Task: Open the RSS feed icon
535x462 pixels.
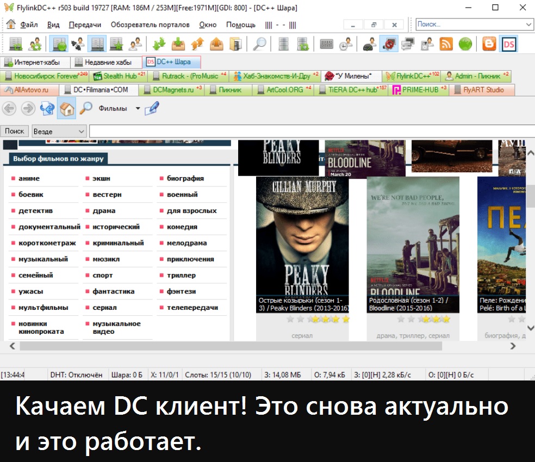Action: [x=446, y=44]
